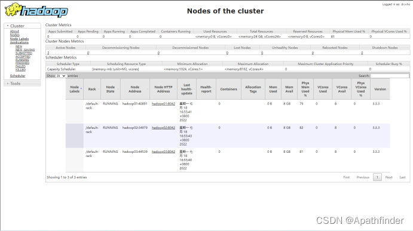This screenshot has width=413, height=231.
Task: Filter applications by ACCEPTED state
Action: tap(23, 57)
